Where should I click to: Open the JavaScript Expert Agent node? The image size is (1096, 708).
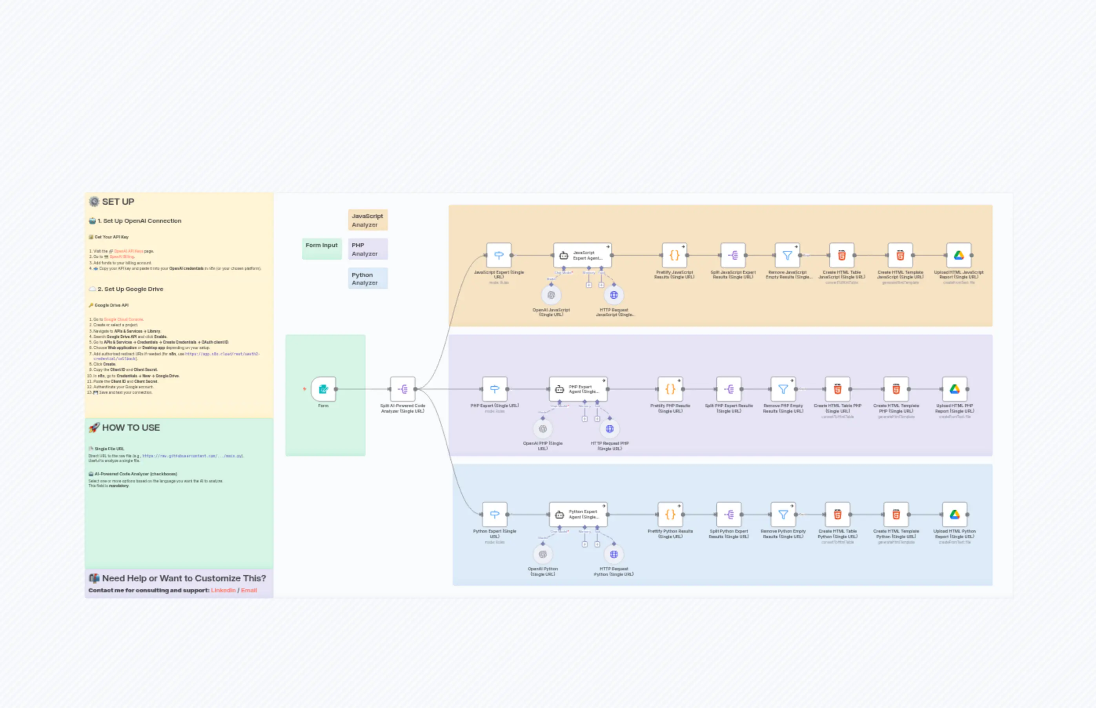coord(583,255)
